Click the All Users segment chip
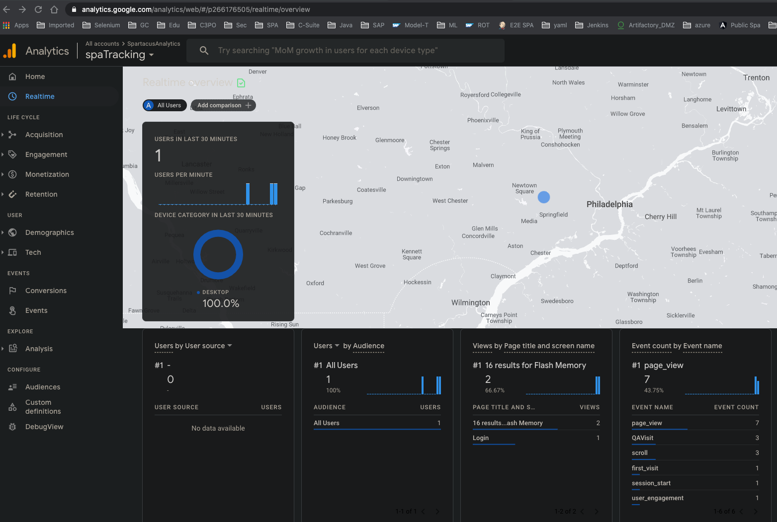 165,105
